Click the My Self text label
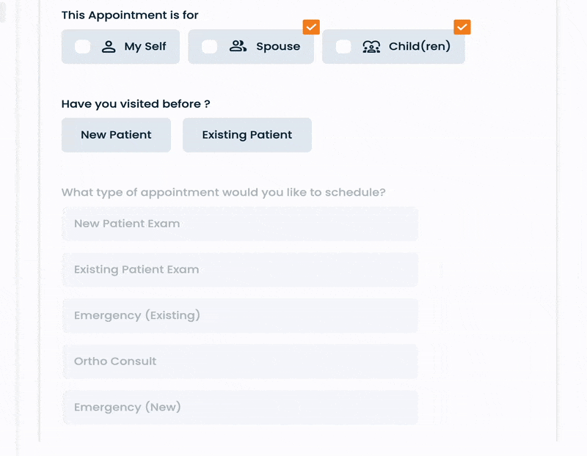Screen dimensions: 587x456 pos(145,47)
